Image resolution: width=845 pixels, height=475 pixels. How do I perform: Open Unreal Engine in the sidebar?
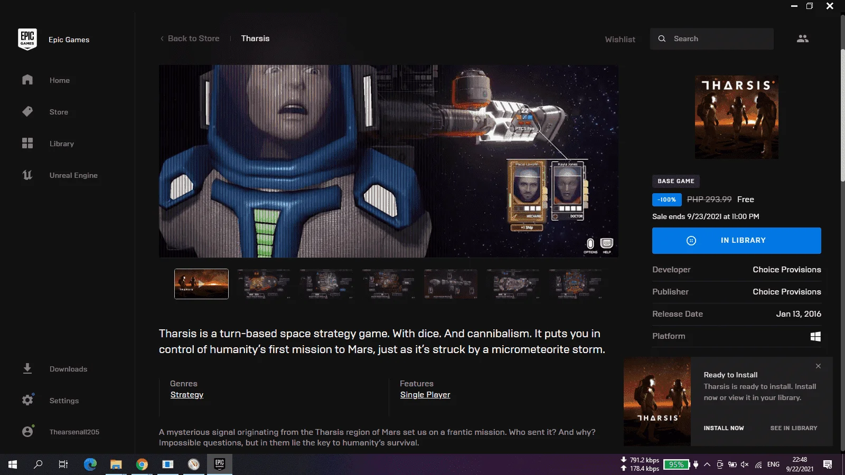tap(73, 175)
